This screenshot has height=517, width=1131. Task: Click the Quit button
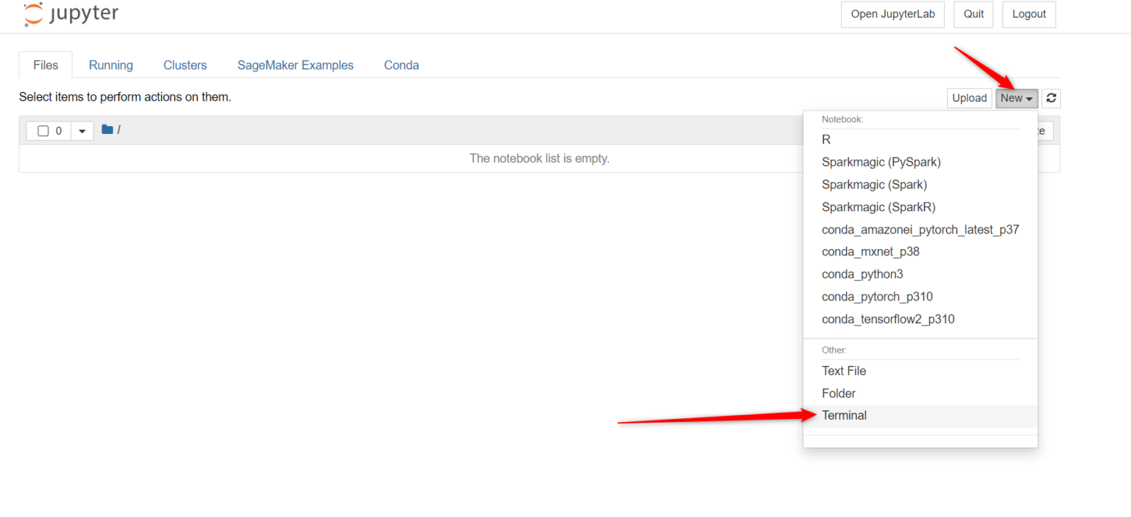coord(973,14)
